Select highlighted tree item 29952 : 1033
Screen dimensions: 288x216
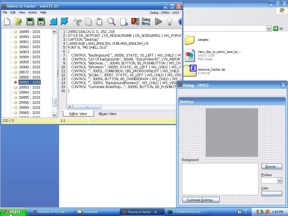click(x=29, y=82)
